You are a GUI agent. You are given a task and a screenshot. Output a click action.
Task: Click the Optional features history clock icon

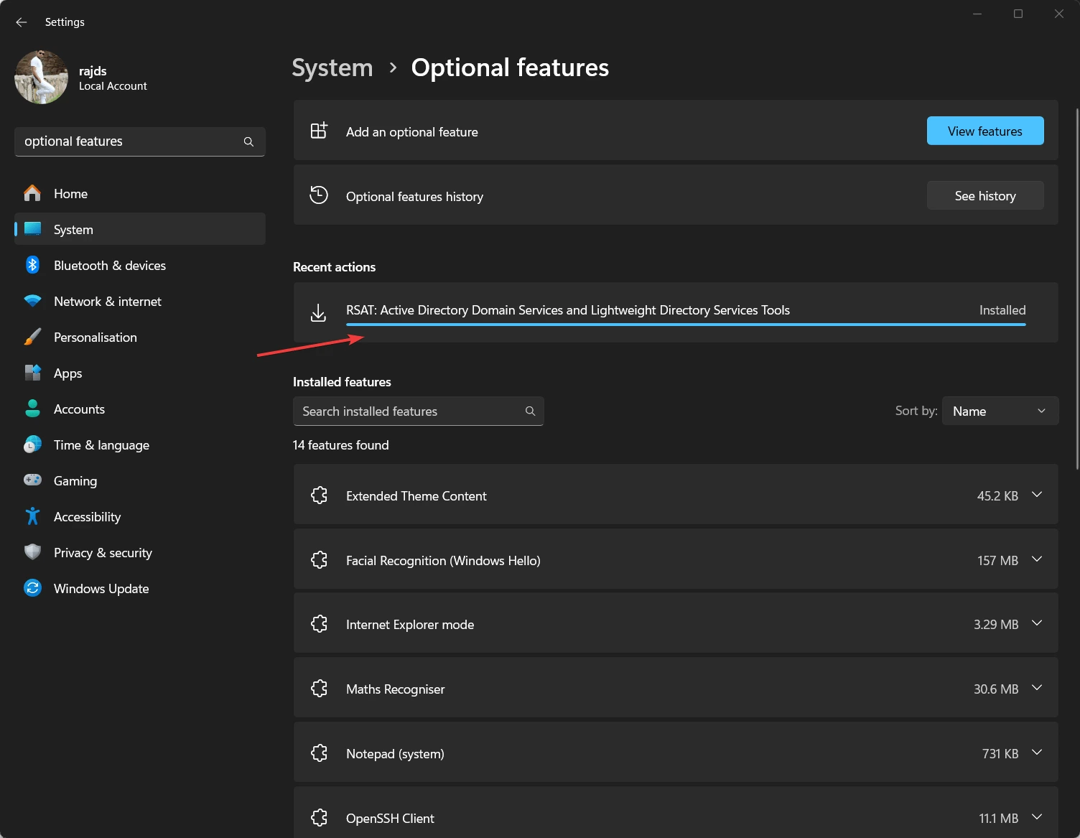click(319, 195)
